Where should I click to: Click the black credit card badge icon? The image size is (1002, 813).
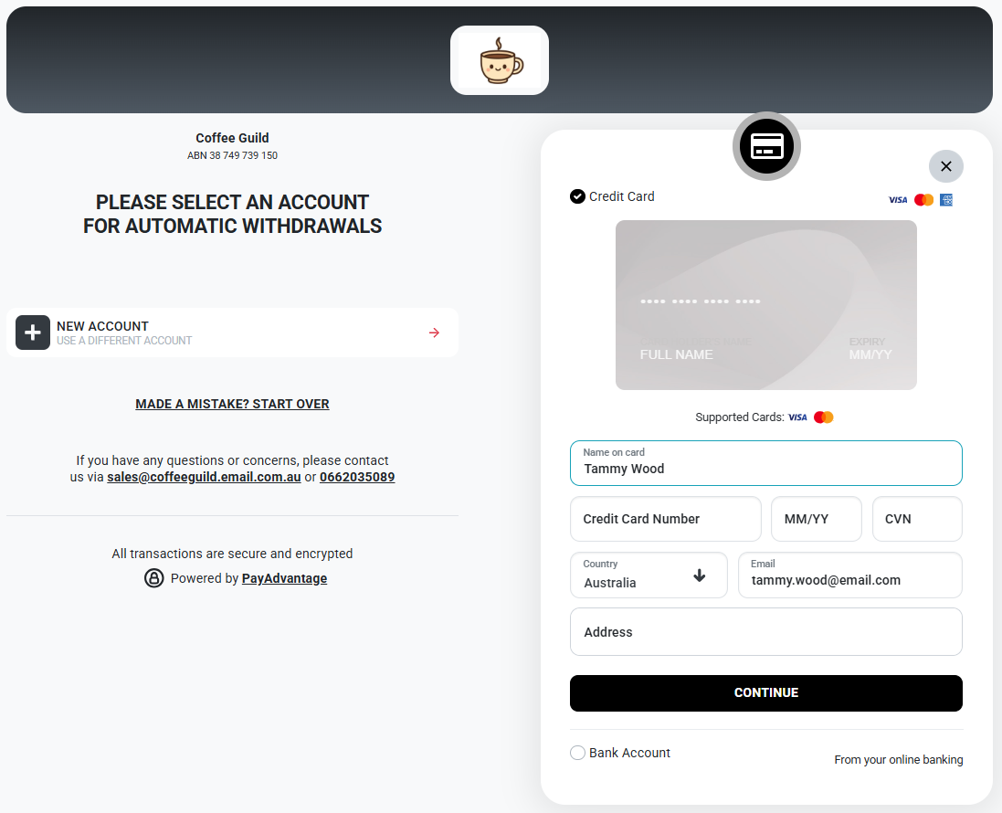(766, 146)
